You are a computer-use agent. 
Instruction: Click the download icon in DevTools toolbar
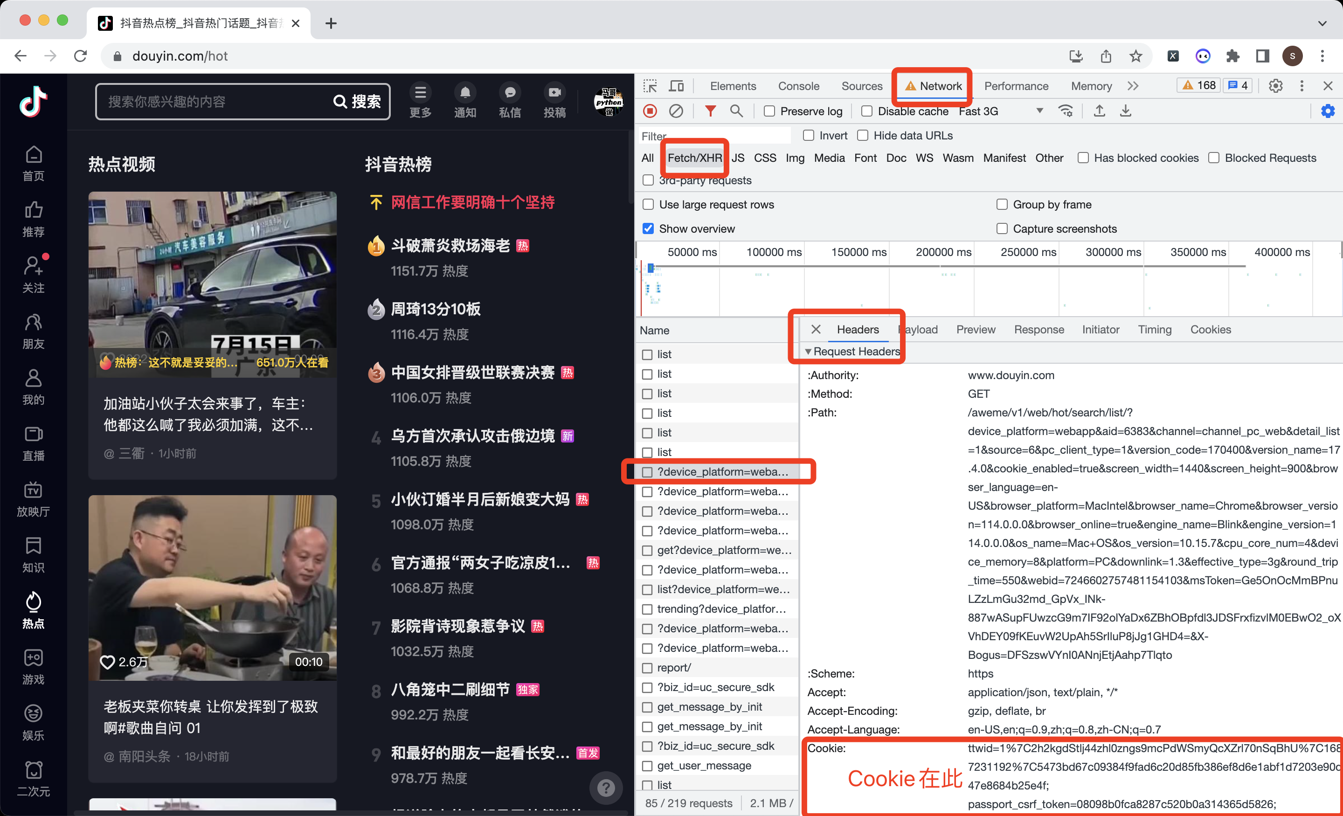coord(1124,112)
